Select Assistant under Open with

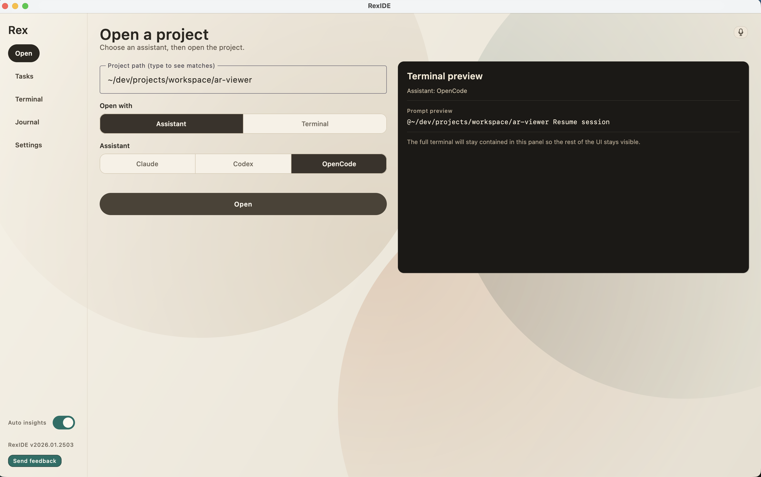[x=171, y=124]
